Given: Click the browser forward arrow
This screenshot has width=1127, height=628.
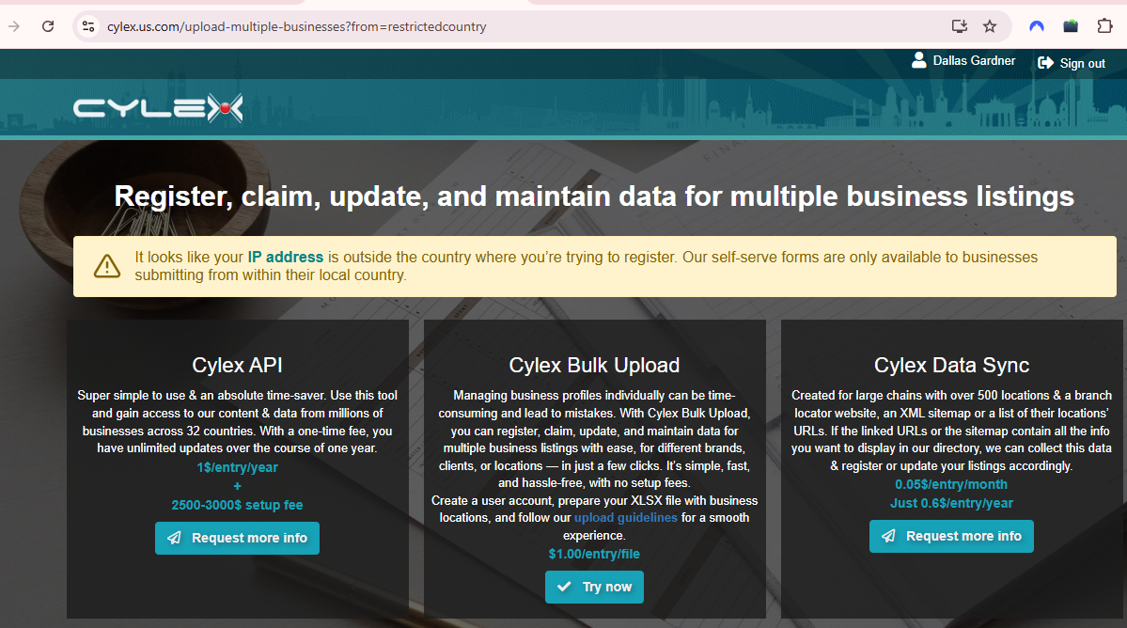Looking at the screenshot, I should click(x=14, y=26).
